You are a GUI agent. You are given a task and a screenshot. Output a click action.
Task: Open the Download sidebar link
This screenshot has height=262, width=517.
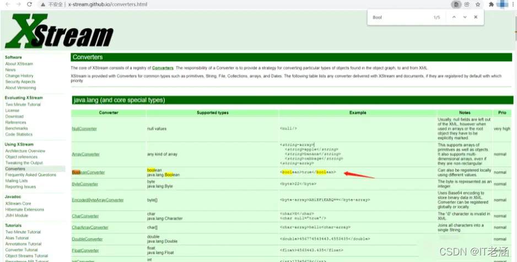pos(14,116)
